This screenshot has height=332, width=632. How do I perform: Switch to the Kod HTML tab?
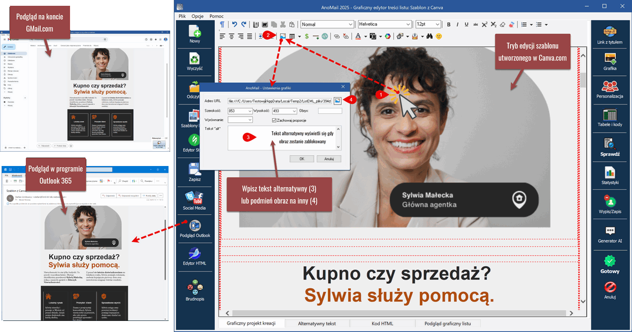click(382, 324)
